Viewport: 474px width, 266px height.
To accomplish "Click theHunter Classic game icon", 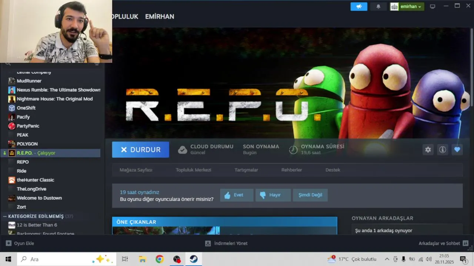I will [x=12, y=180].
